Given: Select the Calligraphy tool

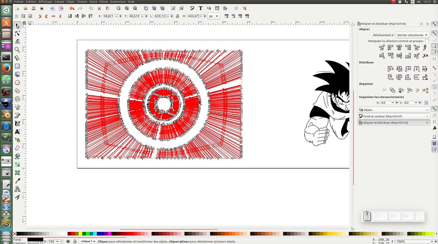Looking at the screenshot, I should pyautogui.click(x=17, y=124).
